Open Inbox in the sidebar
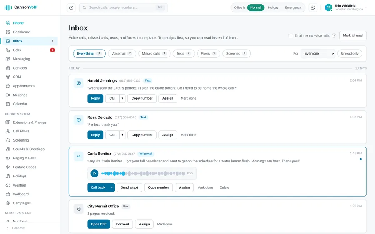This screenshot has height=234, width=375. [x=30, y=41]
